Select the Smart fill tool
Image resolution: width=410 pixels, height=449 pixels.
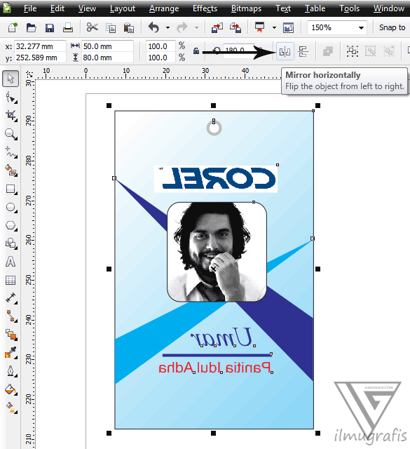[x=11, y=170]
